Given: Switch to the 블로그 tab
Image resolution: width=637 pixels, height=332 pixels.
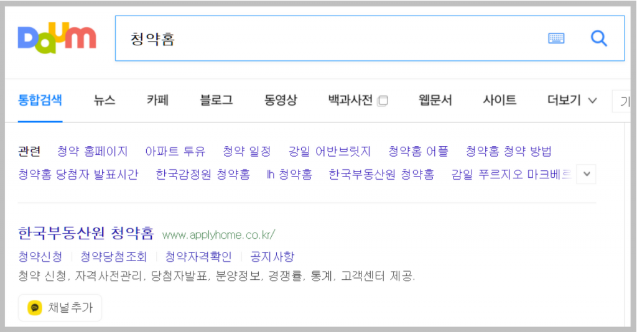Looking at the screenshot, I should click(x=216, y=100).
